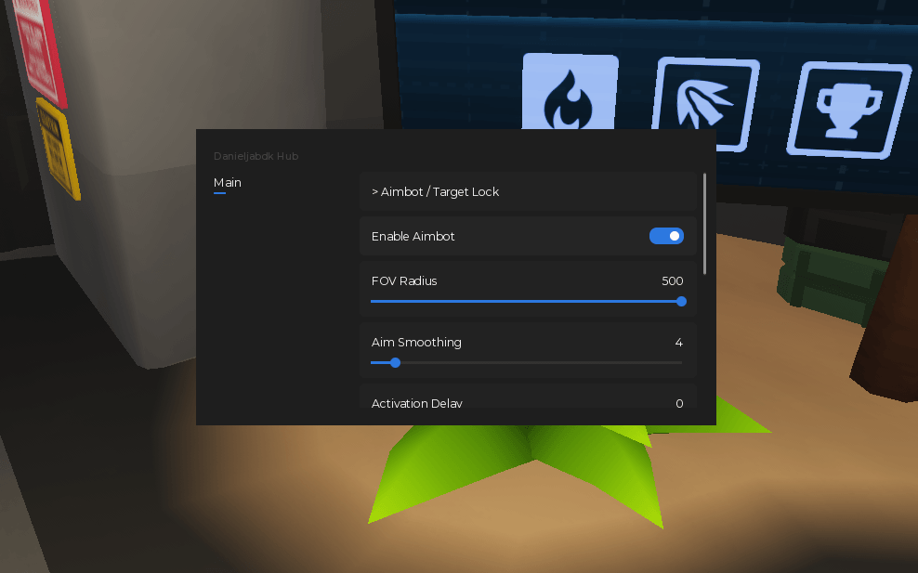Click the Danieljabdk Hub title text

[256, 156]
